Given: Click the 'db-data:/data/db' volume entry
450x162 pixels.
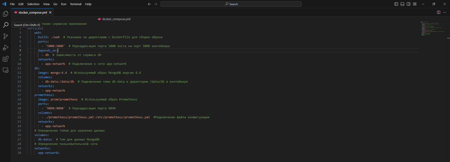Looking at the screenshot, I should 60,82.
